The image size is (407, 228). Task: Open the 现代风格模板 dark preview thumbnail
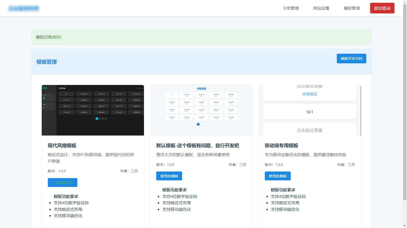pyautogui.click(x=93, y=110)
